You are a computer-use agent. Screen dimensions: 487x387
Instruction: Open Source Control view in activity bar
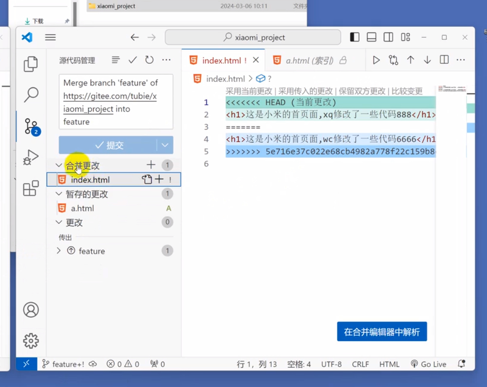pos(32,127)
